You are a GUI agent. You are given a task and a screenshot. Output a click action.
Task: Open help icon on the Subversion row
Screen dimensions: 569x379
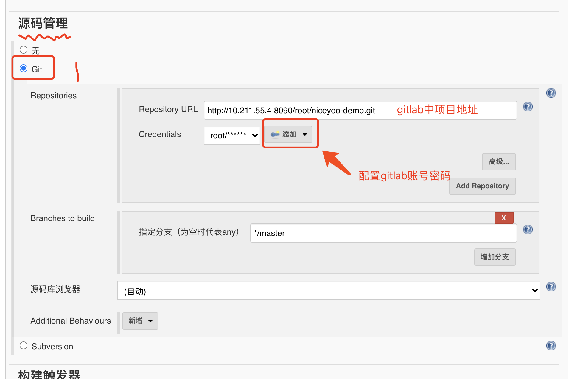click(551, 346)
